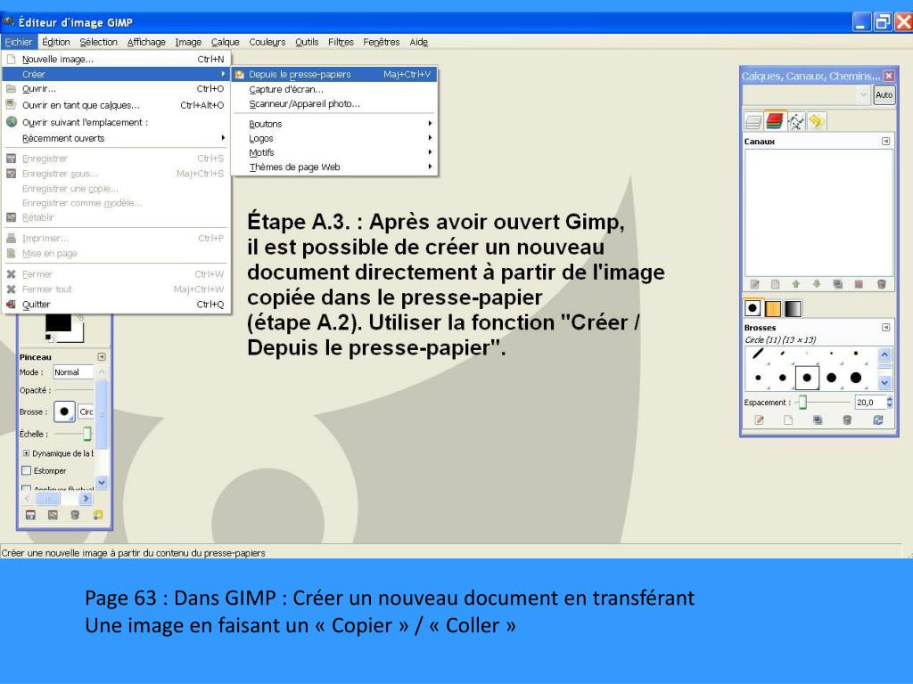Click the brush list scroll down arrow
Viewport: 913px width, 684px height.
point(884,383)
